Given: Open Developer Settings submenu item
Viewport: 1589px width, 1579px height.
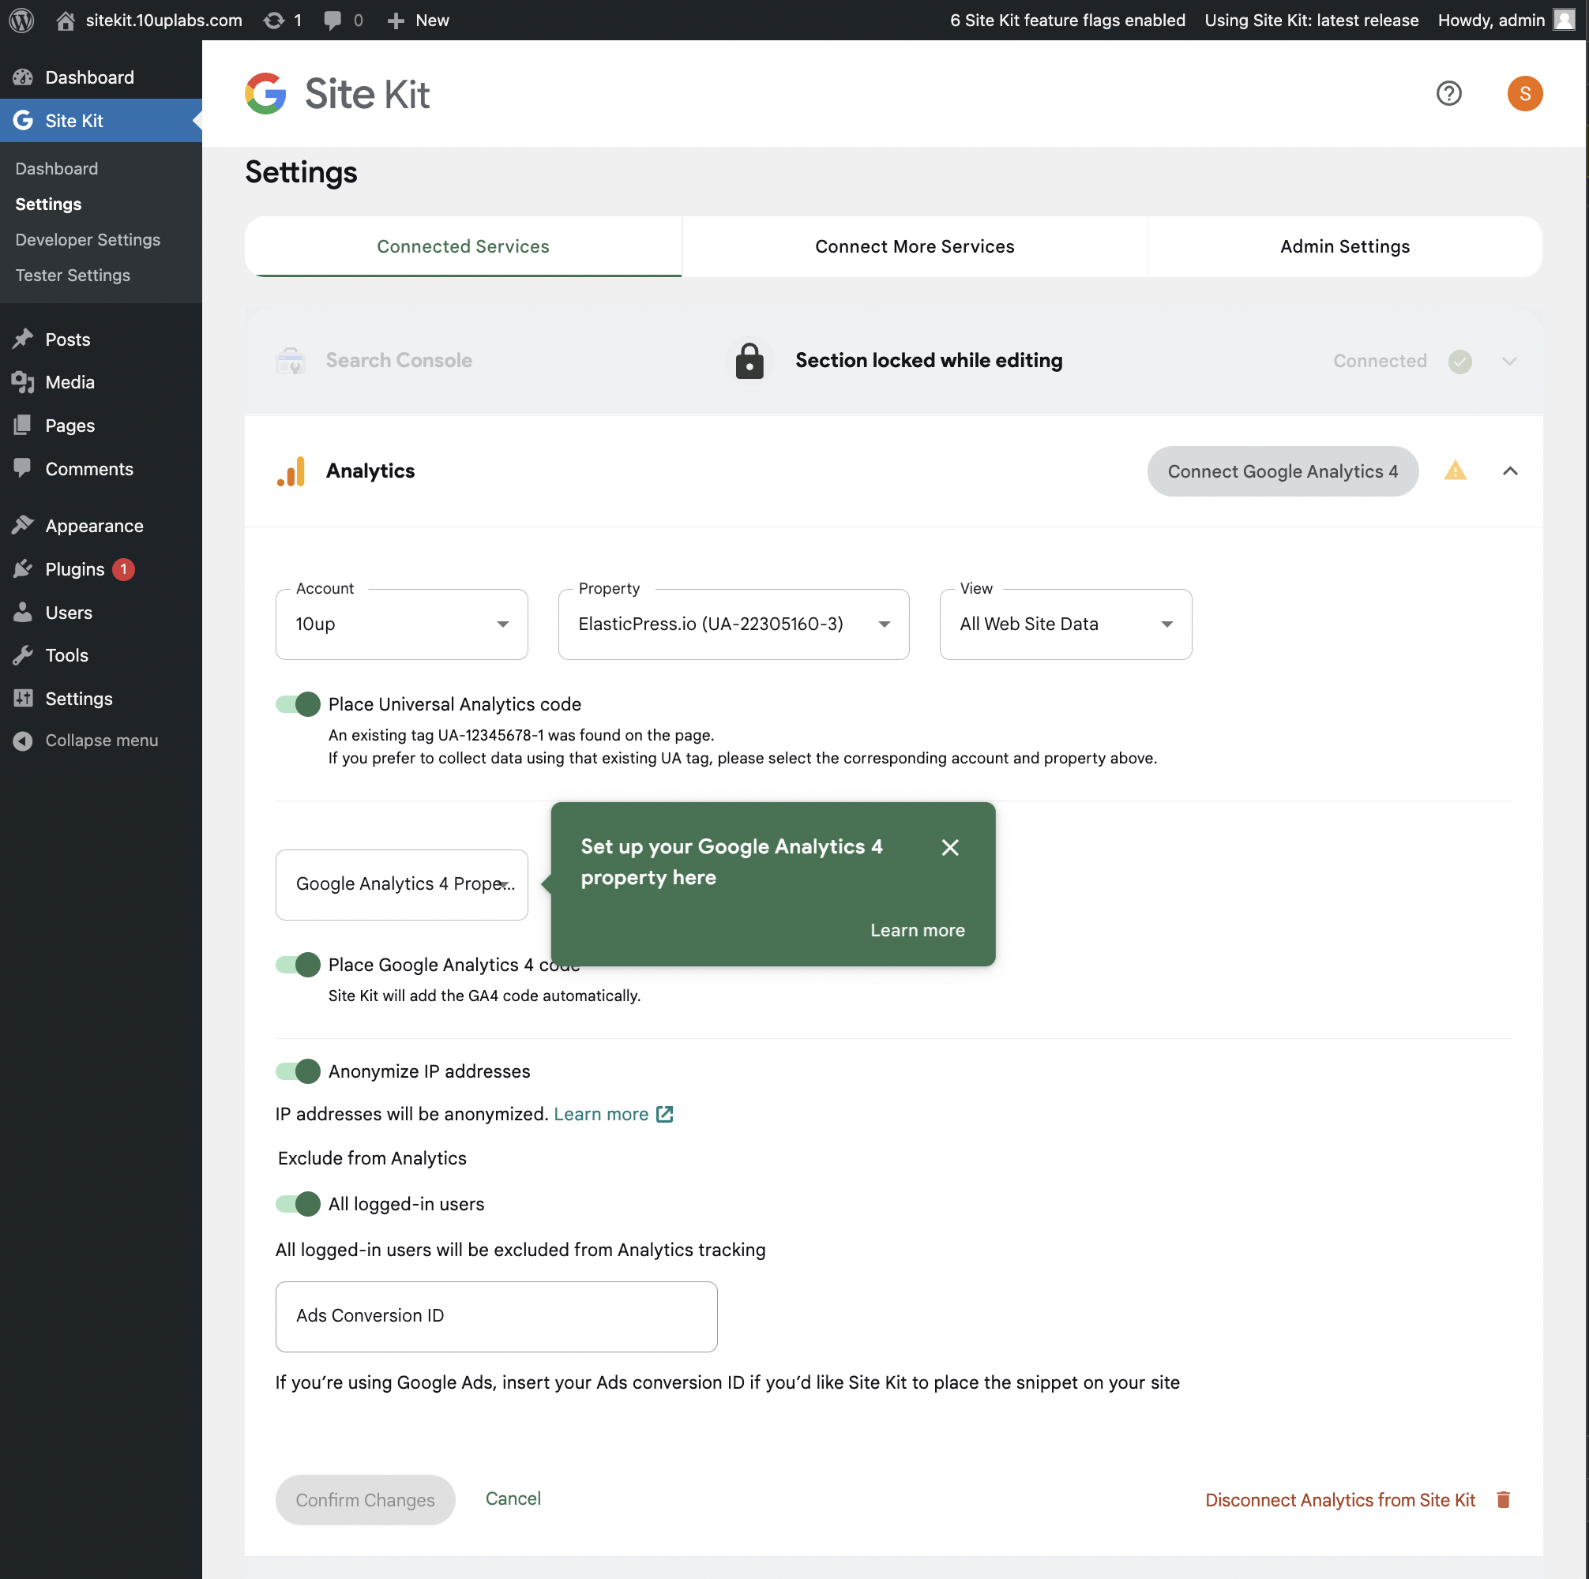Looking at the screenshot, I should (88, 239).
